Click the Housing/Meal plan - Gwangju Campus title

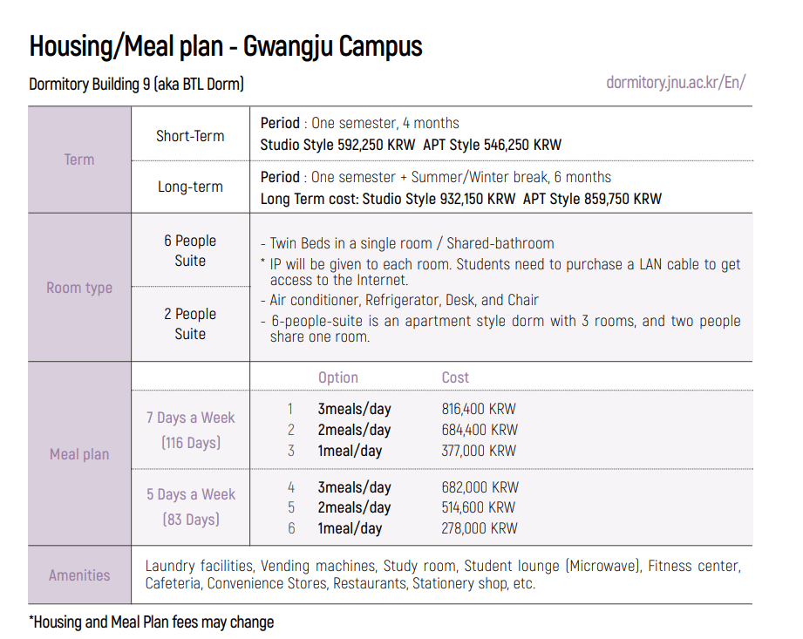pyautogui.click(x=226, y=45)
